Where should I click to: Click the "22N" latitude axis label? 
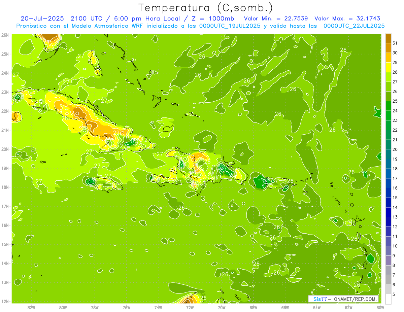[x=5, y=111]
